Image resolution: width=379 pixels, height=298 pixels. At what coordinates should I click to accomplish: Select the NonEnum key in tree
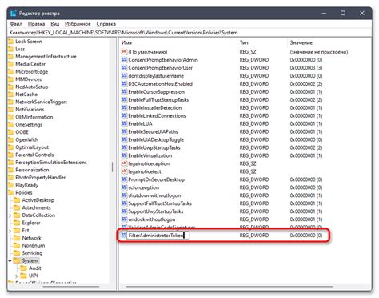pos(34,245)
